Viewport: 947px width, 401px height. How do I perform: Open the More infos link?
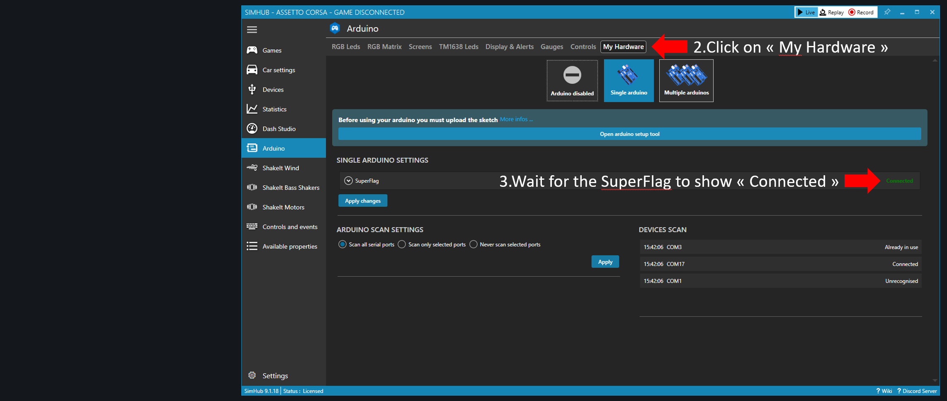pyautogui.click(x=516, y=119)
